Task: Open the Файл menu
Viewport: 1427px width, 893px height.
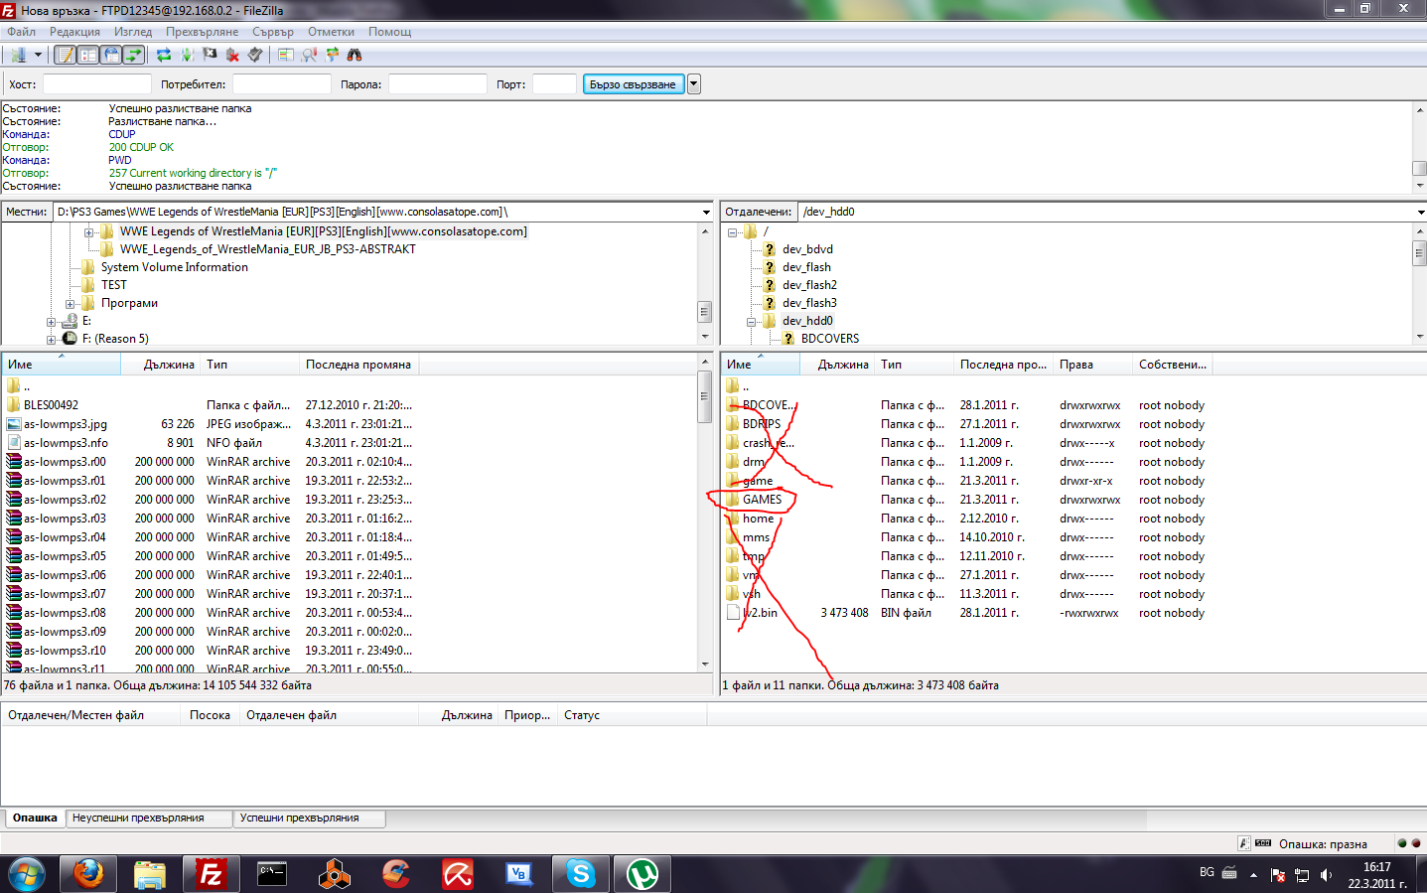Action: (x=22, y=32)
